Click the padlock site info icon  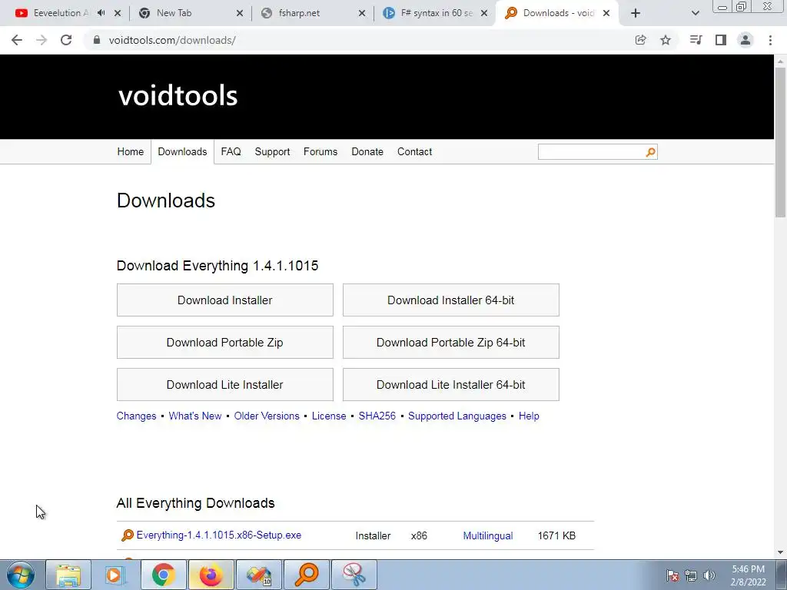[x=97, y=40]
